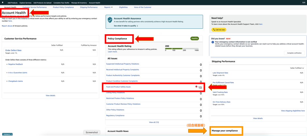
Task: Click the 13 count for Food Safety Issues
Action: coord(200,88)
